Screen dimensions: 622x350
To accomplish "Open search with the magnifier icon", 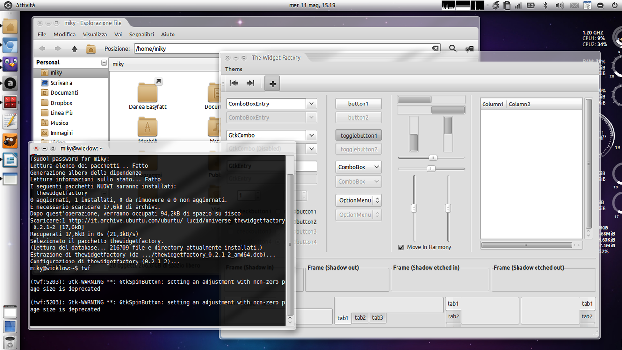I will click(452, 49).
